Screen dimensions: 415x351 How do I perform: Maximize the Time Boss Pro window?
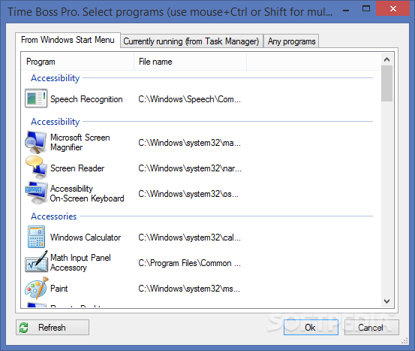coord(366,9)
